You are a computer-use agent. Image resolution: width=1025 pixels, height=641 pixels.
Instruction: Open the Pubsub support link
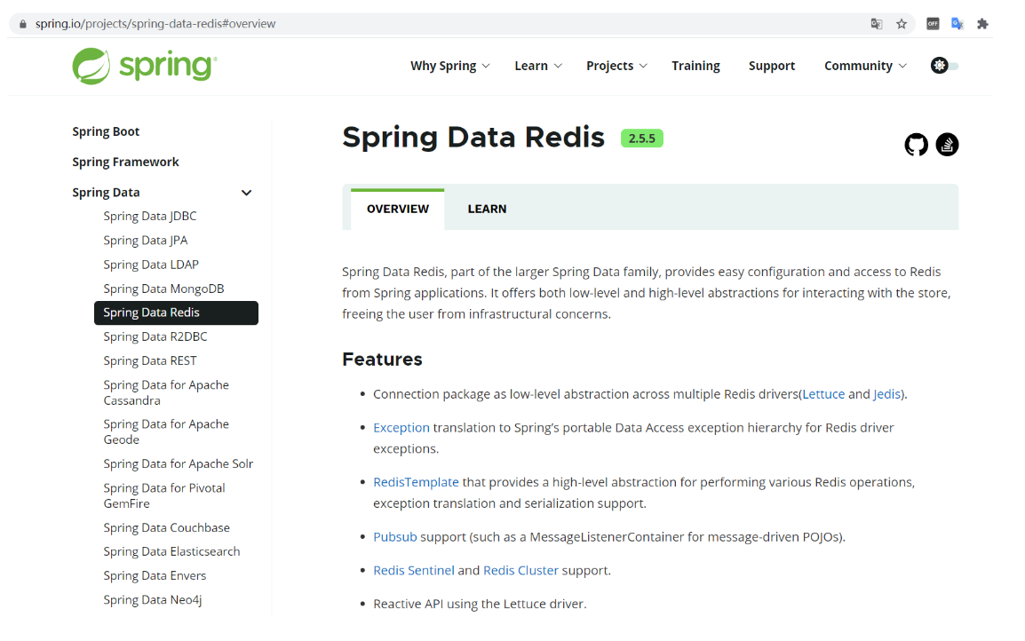tap(395, 537)
